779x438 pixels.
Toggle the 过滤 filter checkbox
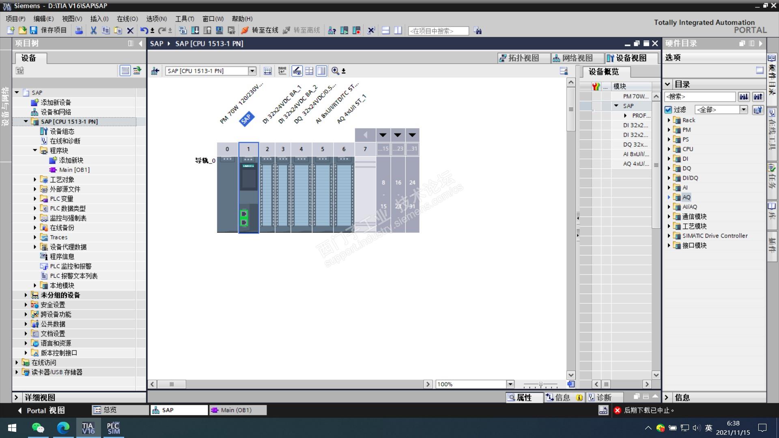668,109
